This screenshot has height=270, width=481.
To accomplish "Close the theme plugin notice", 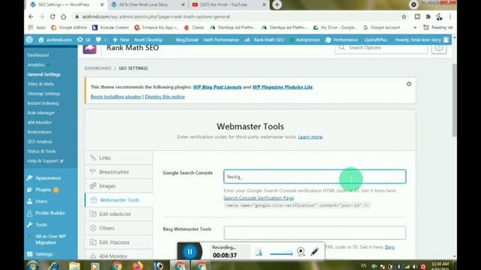I will [409, 84].
